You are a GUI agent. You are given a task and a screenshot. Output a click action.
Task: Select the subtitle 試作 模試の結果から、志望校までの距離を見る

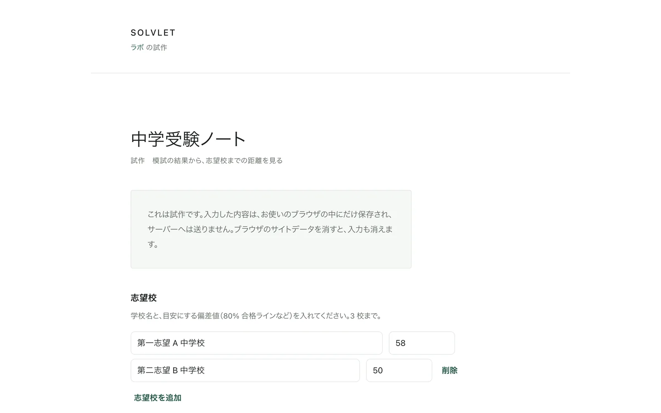pos(207,160)
